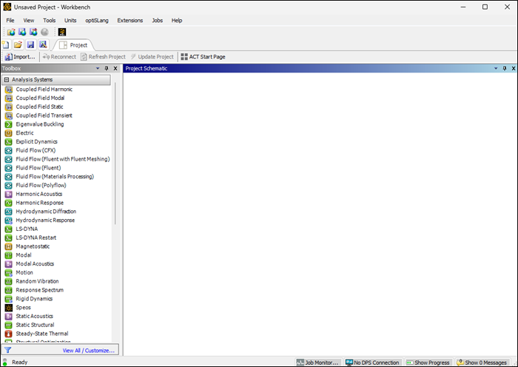Click the first icon in top toolbar row

11,32
